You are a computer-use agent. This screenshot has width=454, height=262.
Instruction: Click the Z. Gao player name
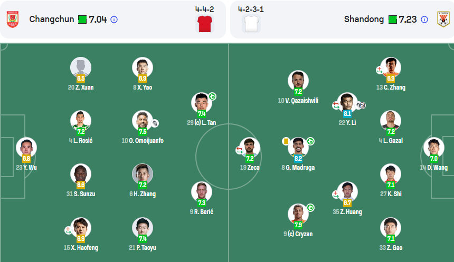click(390, 248)
